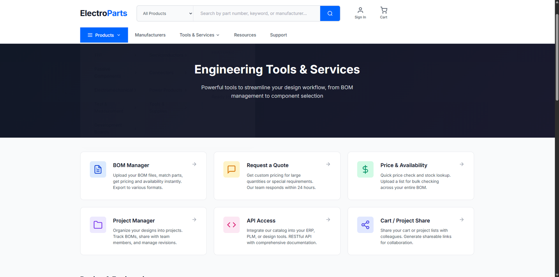
Task: Focus the part number search field
Action: pos(257,14)
